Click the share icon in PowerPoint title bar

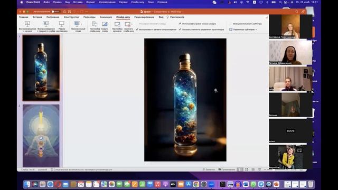[x=303, y=12]
